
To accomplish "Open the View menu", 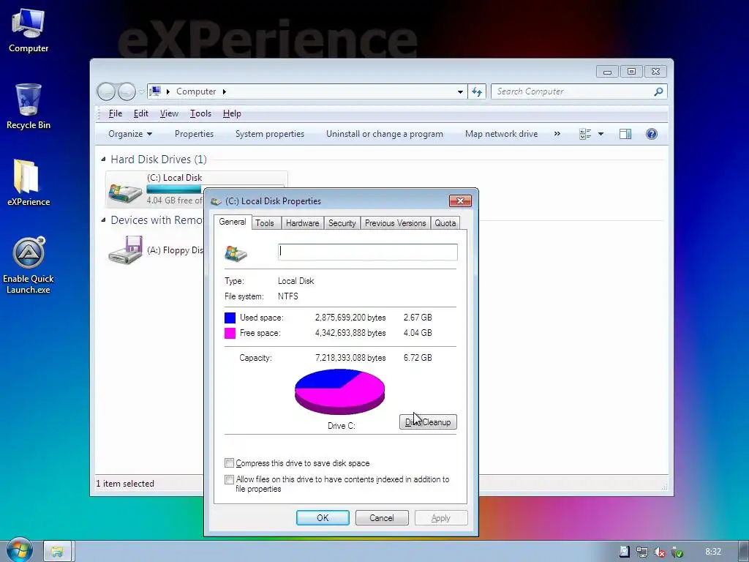I will click(169, 113).
